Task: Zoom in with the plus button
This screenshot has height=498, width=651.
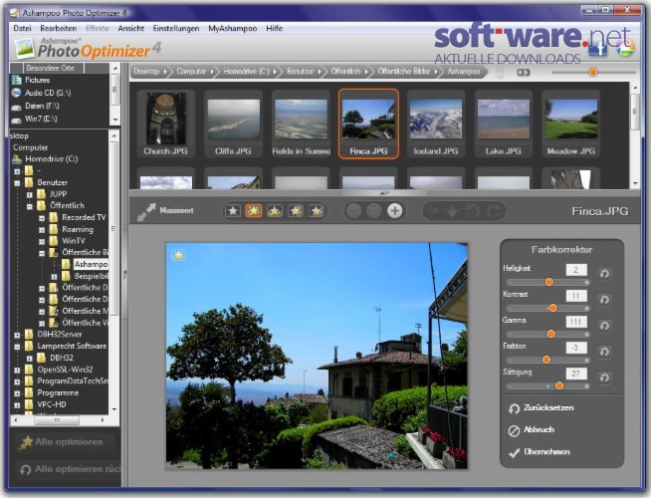Action: (394, 211)
